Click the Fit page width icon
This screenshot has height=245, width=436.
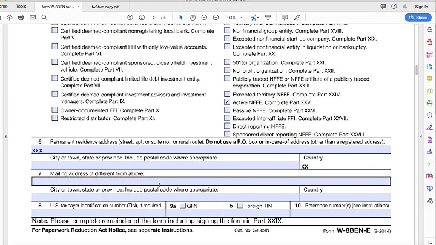click(253, 18)
